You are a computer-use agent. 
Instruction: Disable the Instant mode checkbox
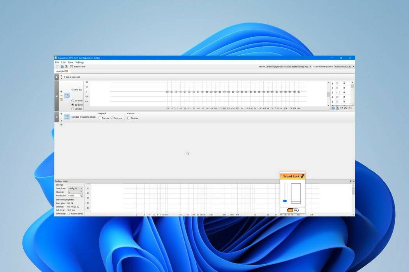[x=72, y=66]
